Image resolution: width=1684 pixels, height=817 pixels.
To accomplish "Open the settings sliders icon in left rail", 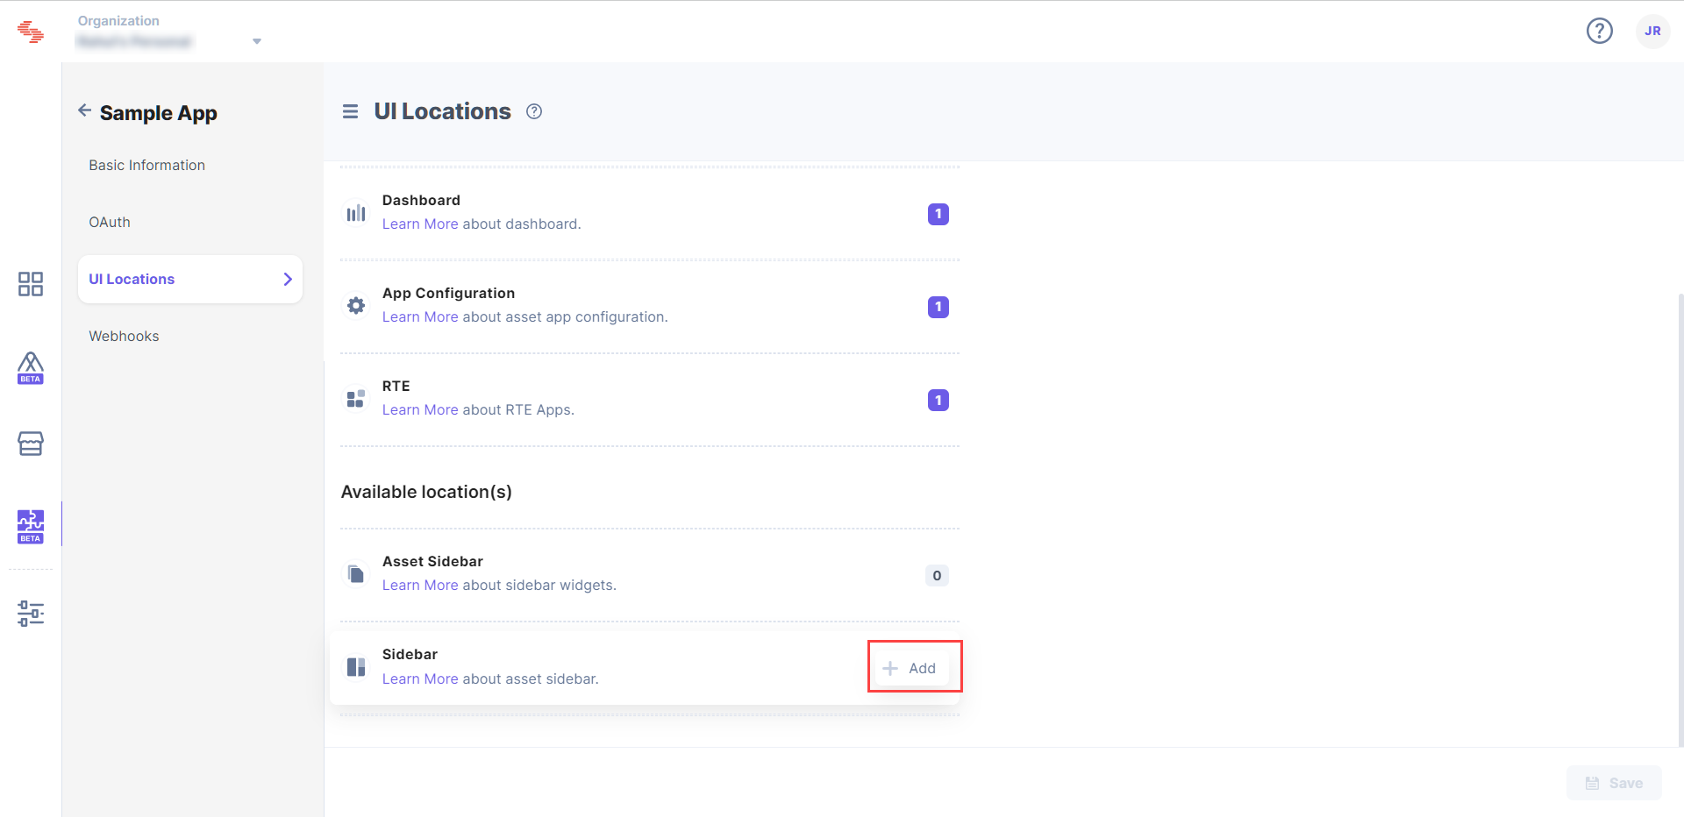I will pos(31,613).
